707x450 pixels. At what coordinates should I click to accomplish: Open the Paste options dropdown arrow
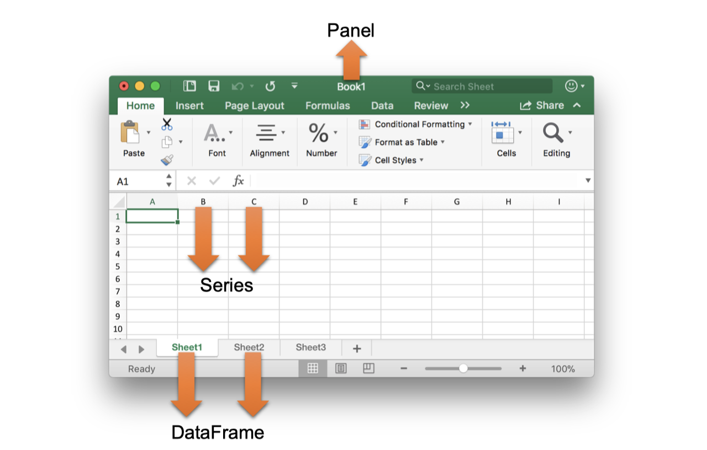[x=148, y=132]
